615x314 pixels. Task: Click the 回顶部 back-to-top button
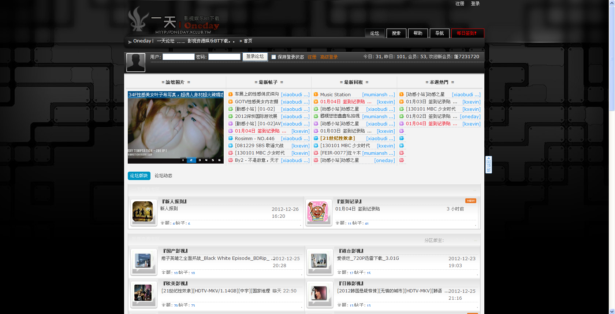point(488,165)
